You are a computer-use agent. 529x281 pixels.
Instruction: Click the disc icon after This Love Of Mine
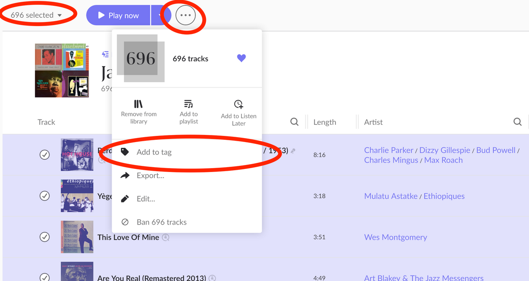pyautogui.click(x=166, y=237)
